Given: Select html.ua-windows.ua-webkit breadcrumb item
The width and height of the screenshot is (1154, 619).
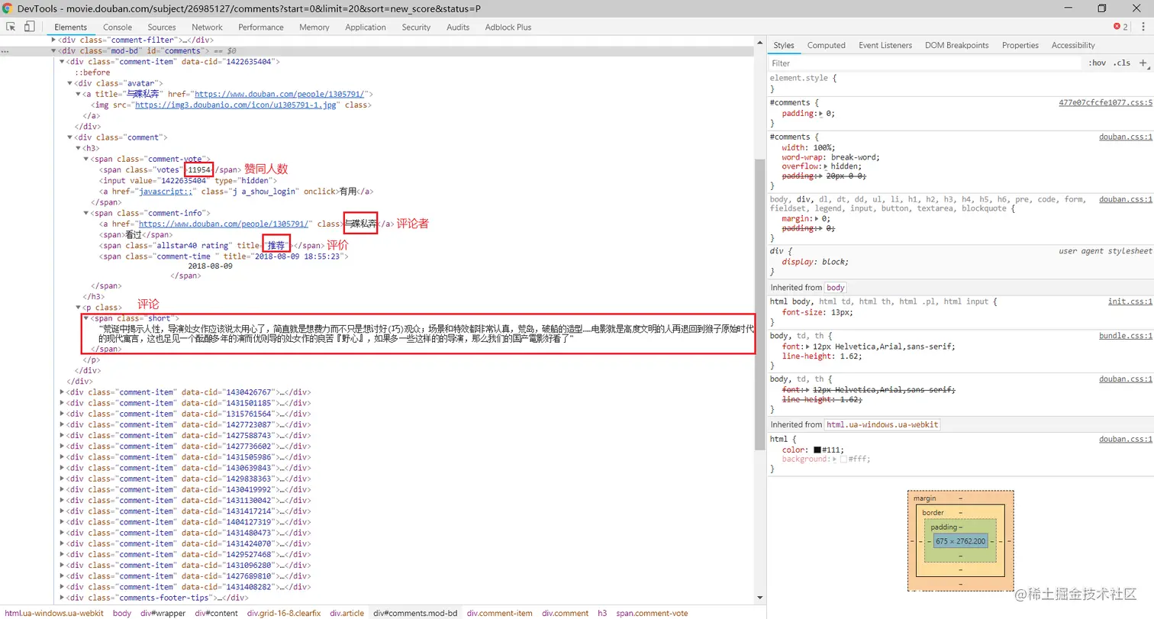Looking at the screenshot, I should coord(53,613).
